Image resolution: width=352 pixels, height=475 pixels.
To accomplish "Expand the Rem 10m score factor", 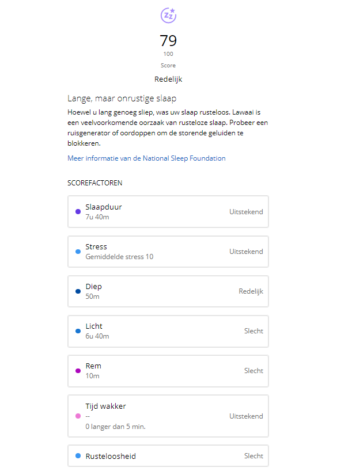I will point(168,371).
